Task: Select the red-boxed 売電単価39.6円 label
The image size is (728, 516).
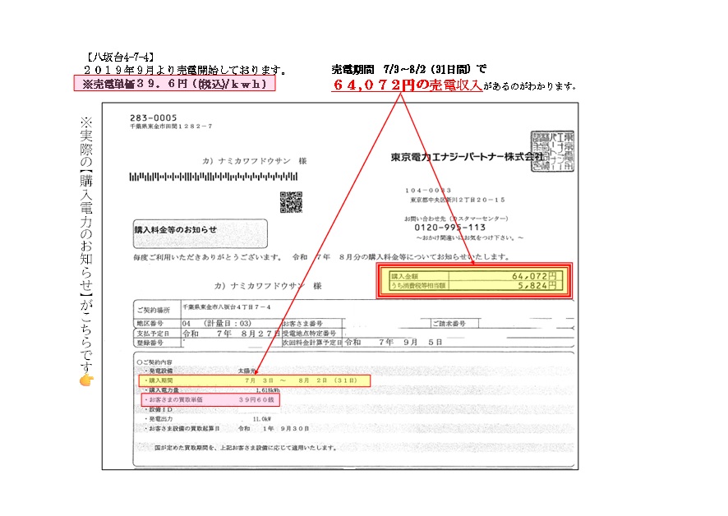Action: pyautogui.click(x=173, y=84)
